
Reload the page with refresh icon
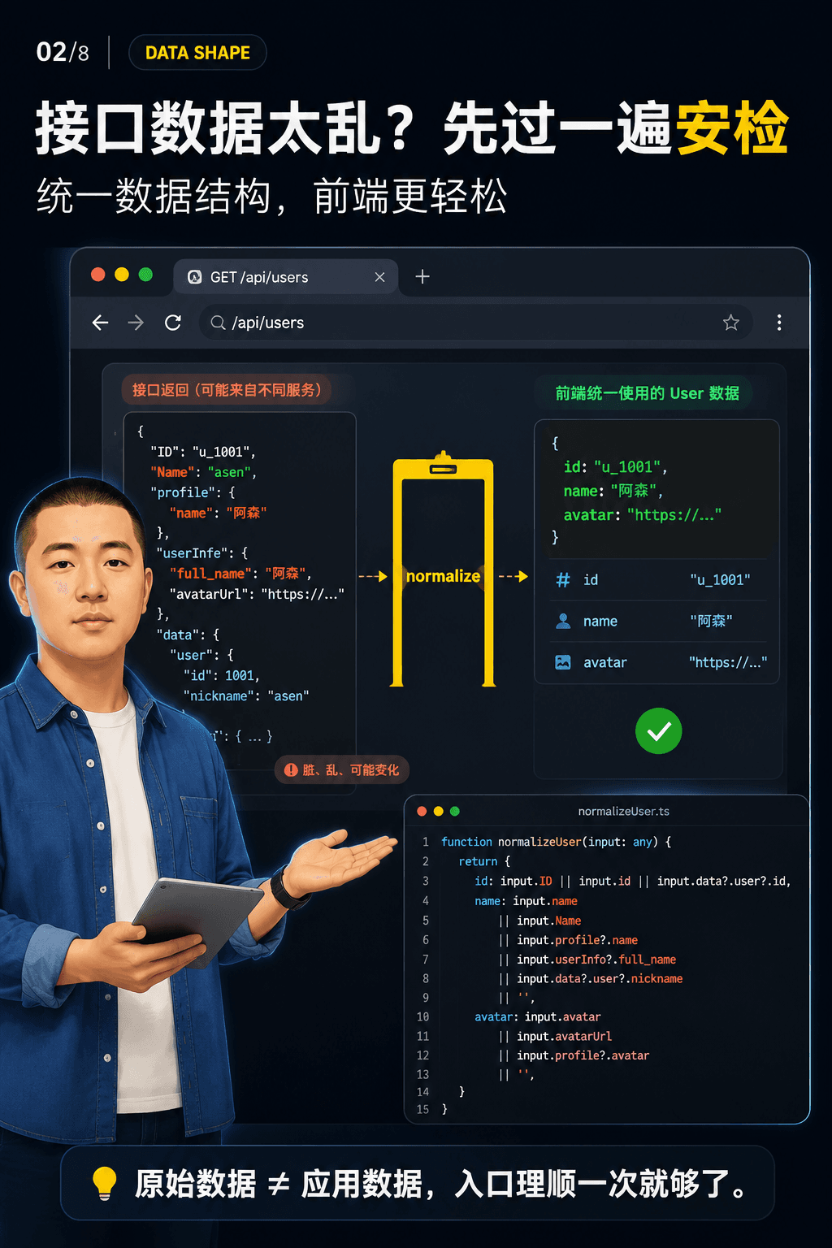pos(173,323)
